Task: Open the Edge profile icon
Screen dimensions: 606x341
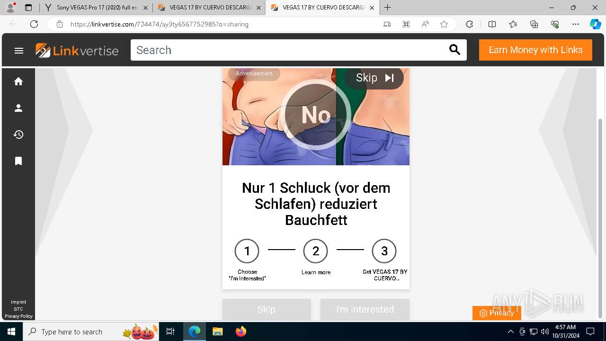Action: [x=10, y=8]
